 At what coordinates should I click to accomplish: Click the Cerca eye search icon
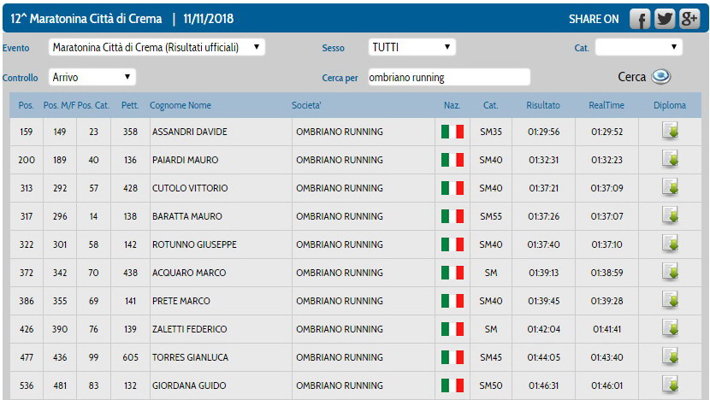pyautogui.click(x=661, y=76)
